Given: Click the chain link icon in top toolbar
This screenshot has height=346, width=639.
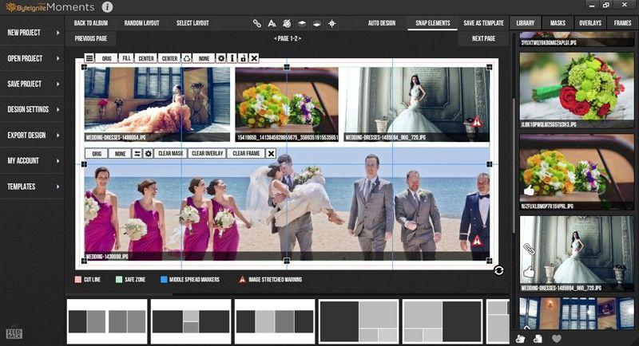Looking at the screenshot, I should [x=256, y=23].
